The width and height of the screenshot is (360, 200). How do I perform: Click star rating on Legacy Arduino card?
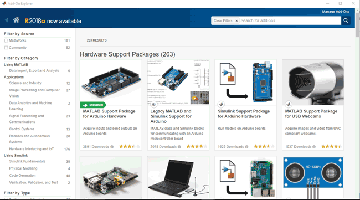pos(197,146)
